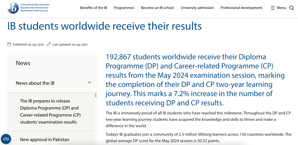This screenshot has width=298, height=145.
Task: Click the pencil icon beside Last updated
Action: click(49, 44)
